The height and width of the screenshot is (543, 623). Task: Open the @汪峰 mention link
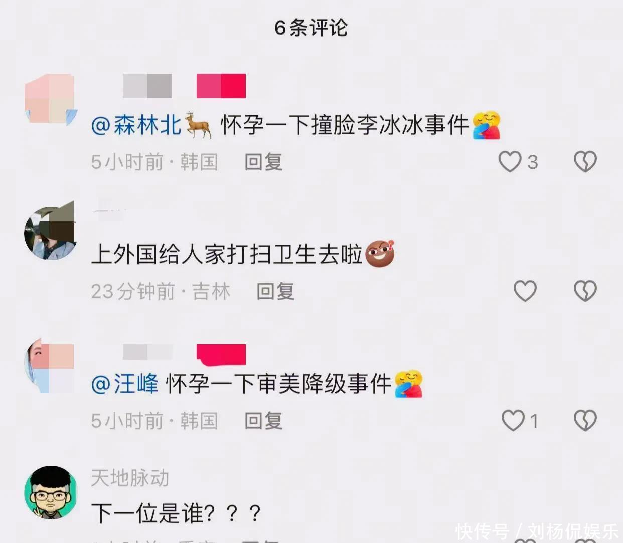[x=124, y=384]
